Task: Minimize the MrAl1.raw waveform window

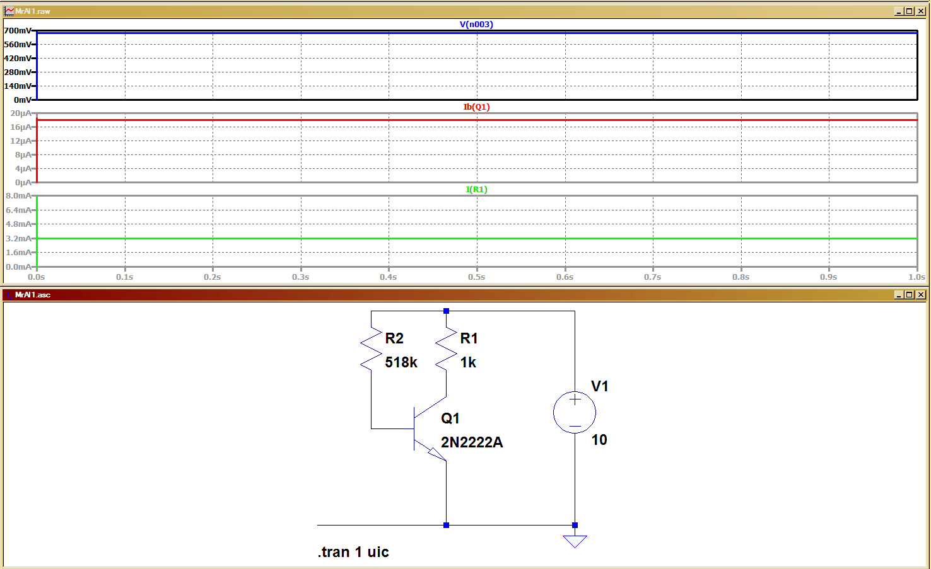Action: [x=899, y=11]
